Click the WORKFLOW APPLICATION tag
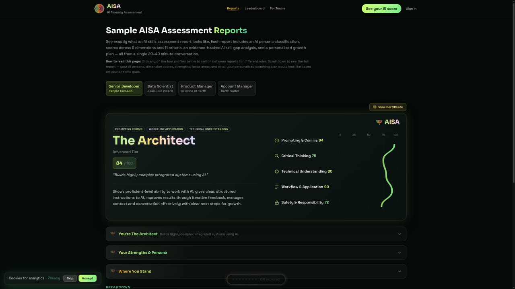 (166, 129)
